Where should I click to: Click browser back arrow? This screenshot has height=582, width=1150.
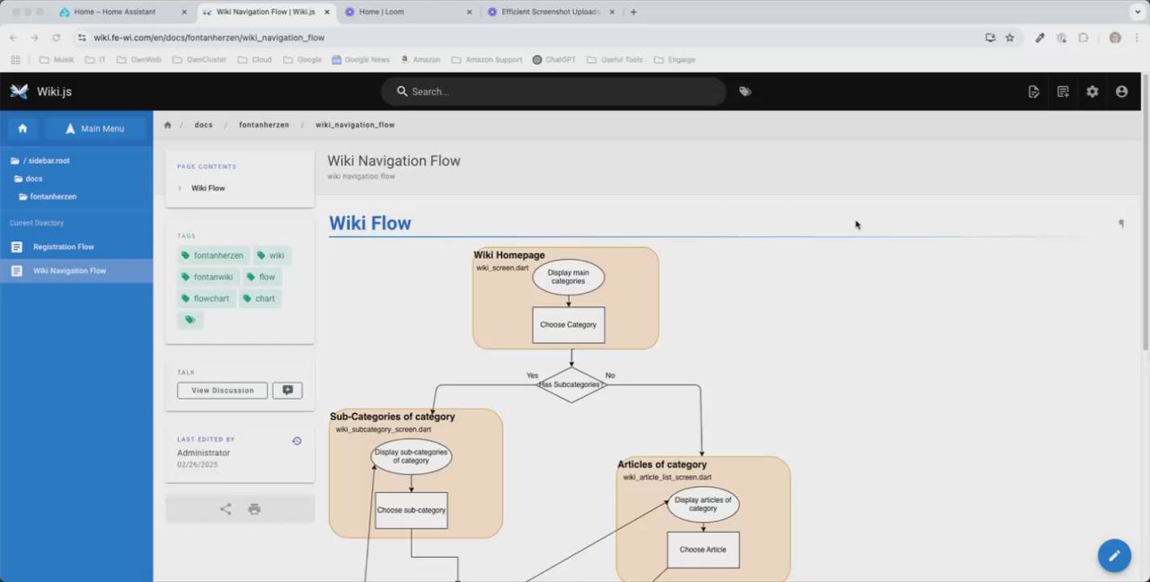pos(13,38)
